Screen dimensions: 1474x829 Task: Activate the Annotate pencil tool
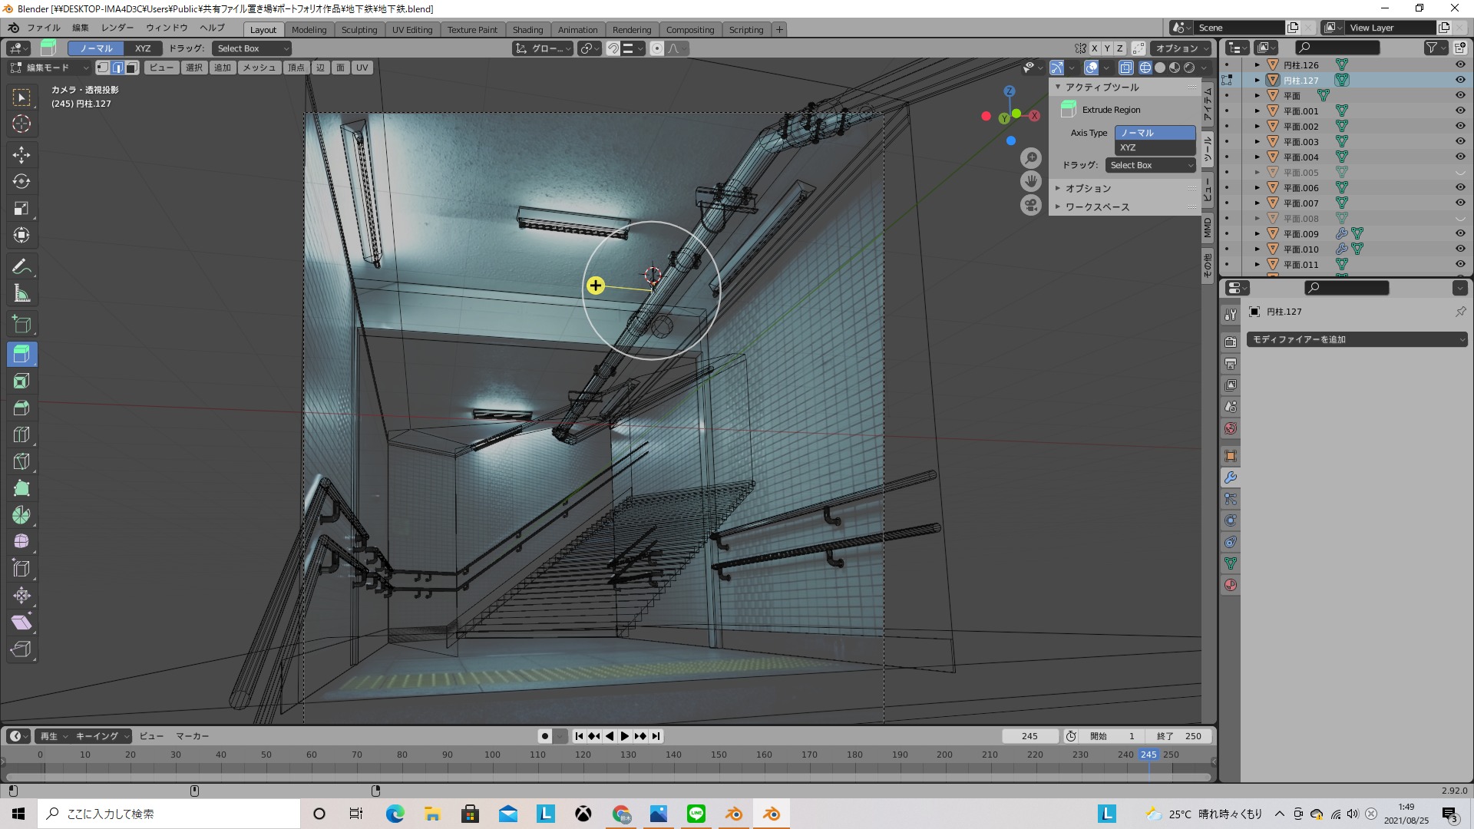coord(21,266)
